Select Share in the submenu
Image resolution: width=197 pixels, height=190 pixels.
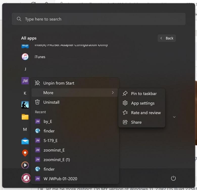[x=142, y=122]
